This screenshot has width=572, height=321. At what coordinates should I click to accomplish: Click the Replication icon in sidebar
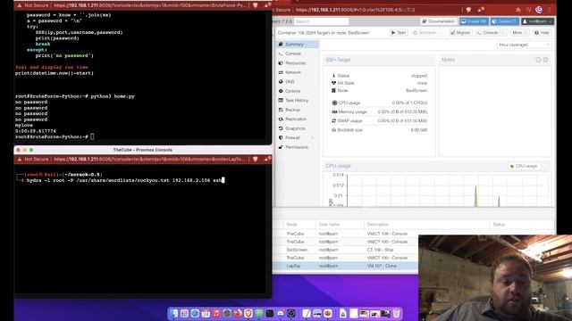281,119
